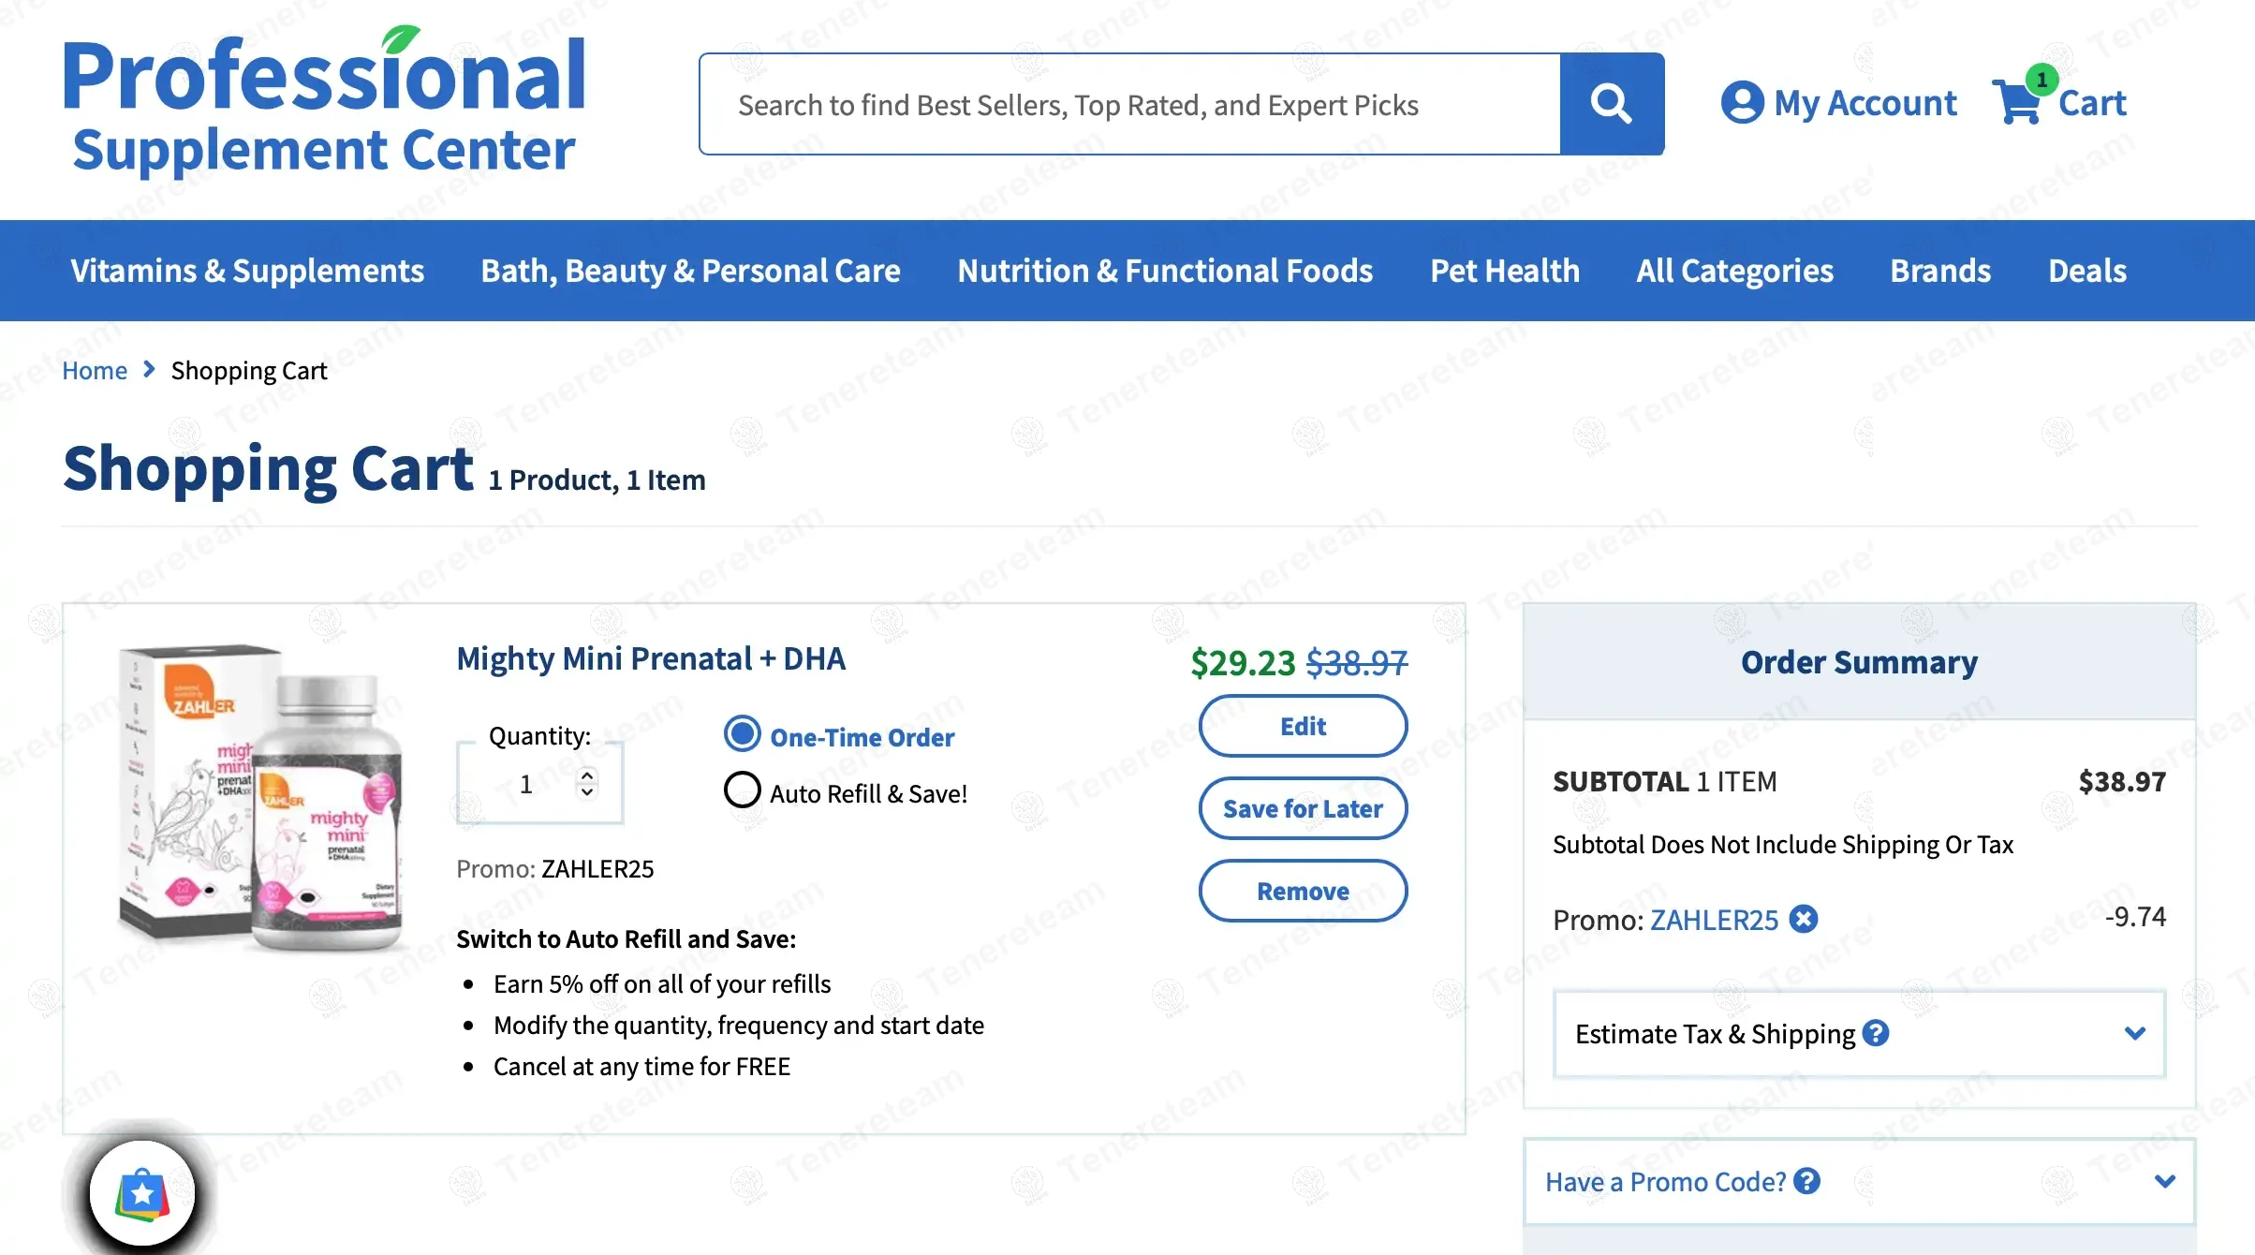Click the Home breadcrumb link
The image size is (2255, 1255).
pyautogui.click(x=95, y=371)
